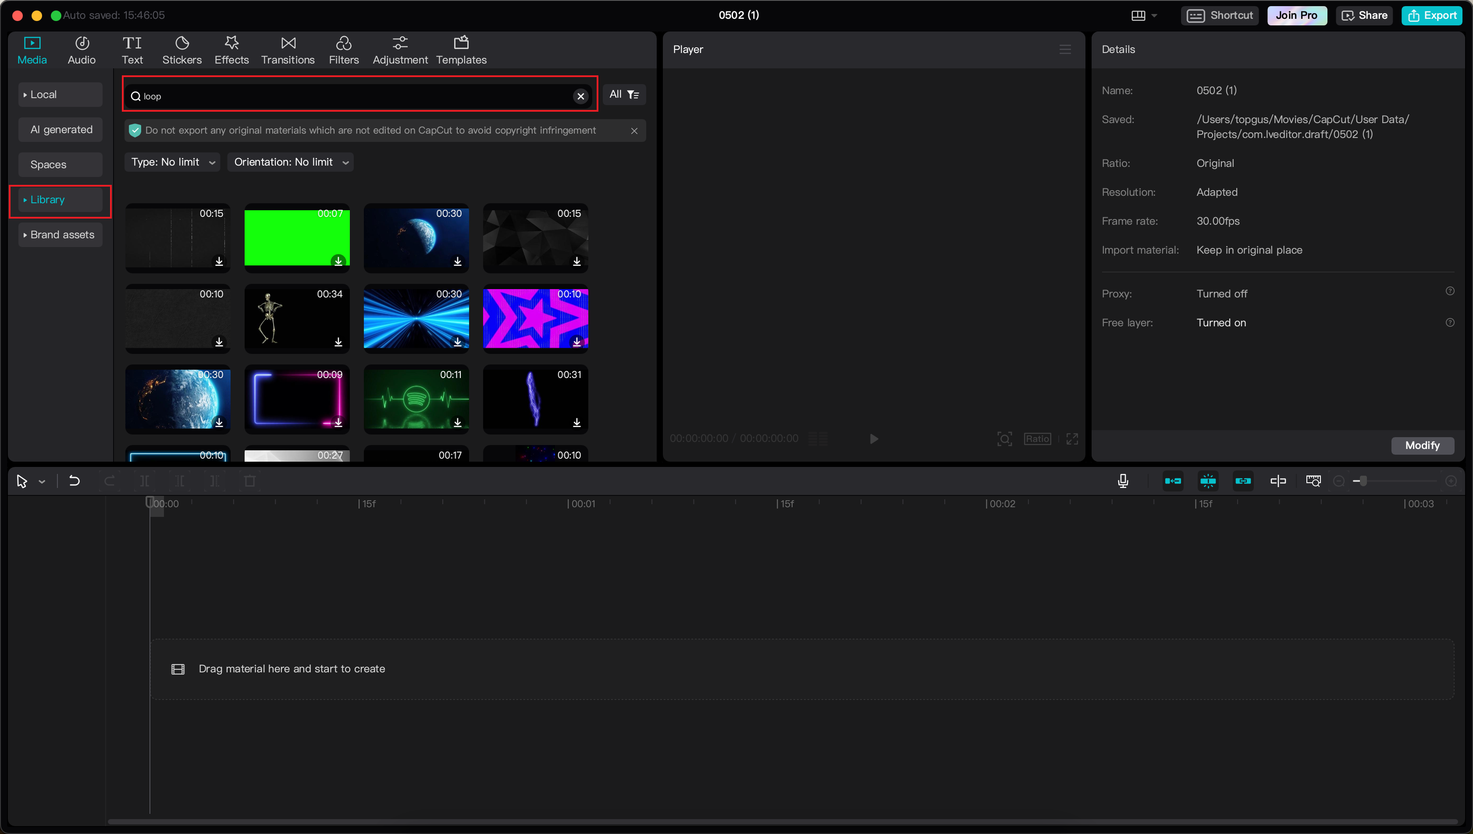The width and height of the screenshot is (1473, 834).
Task: Open the Adjustment panel
Action: point(400,49)
